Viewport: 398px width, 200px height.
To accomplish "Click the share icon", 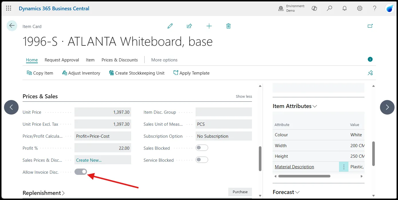I will click(189, 26).
